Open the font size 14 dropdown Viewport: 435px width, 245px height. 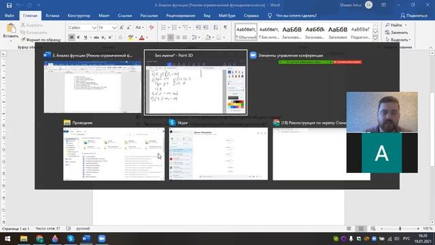pyautogui.click(x=114, y=28)
